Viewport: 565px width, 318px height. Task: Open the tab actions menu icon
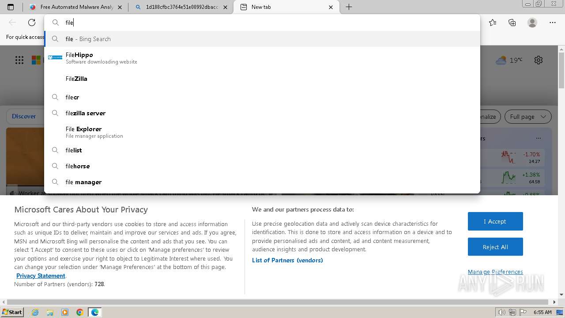11,7
